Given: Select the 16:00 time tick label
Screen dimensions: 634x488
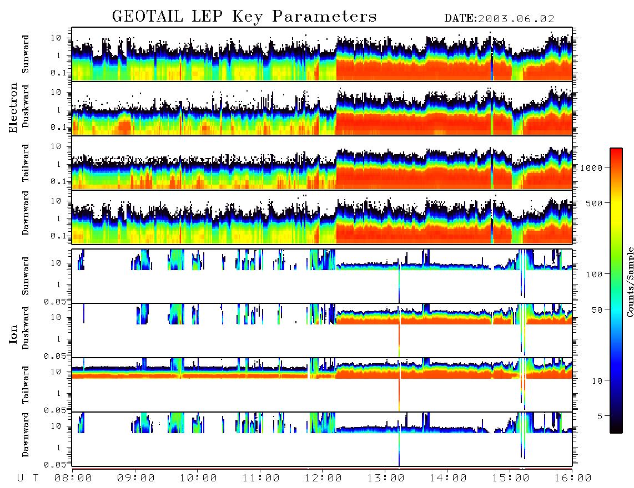Looking at the screenshot, I should (x=572, y=478).
